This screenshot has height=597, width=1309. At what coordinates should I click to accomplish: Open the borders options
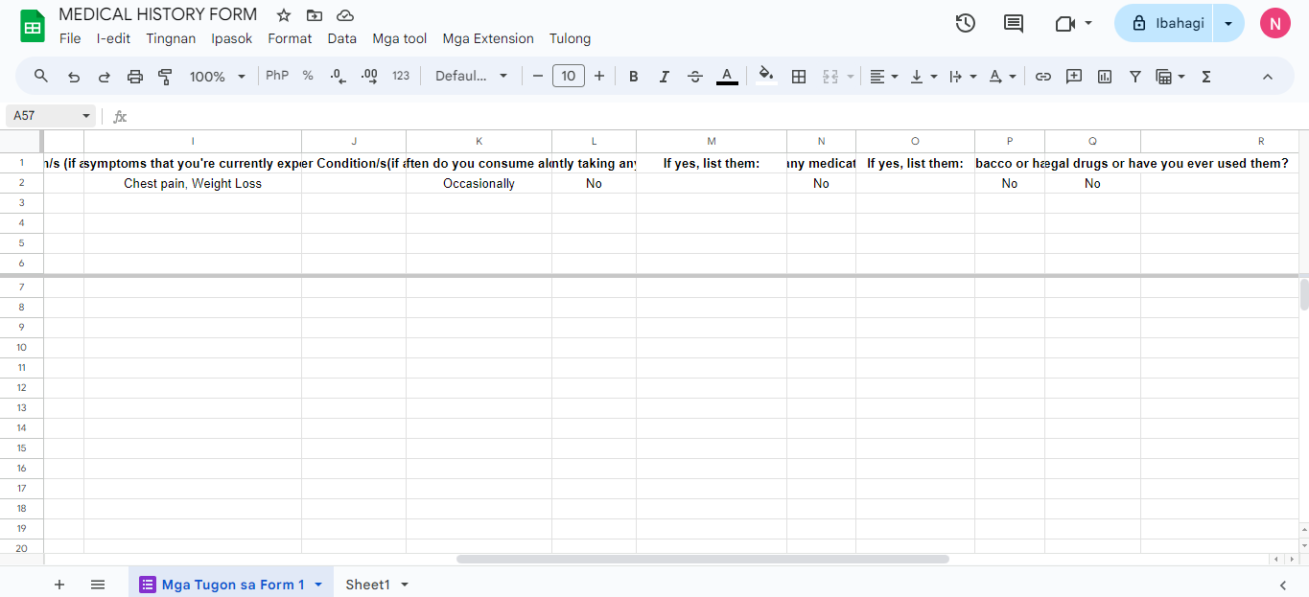(799, 76)
